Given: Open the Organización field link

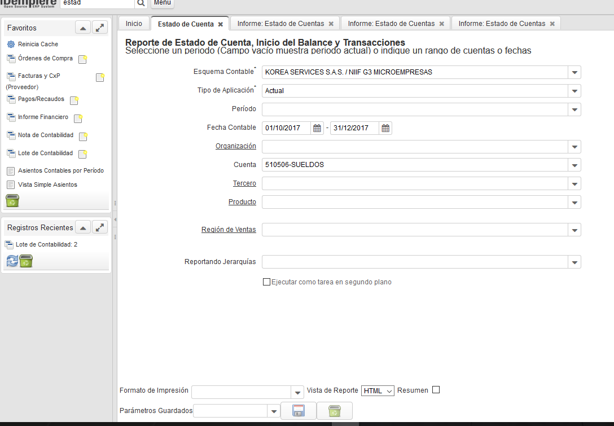Looking at the screenshot, I should coord(235,146).
